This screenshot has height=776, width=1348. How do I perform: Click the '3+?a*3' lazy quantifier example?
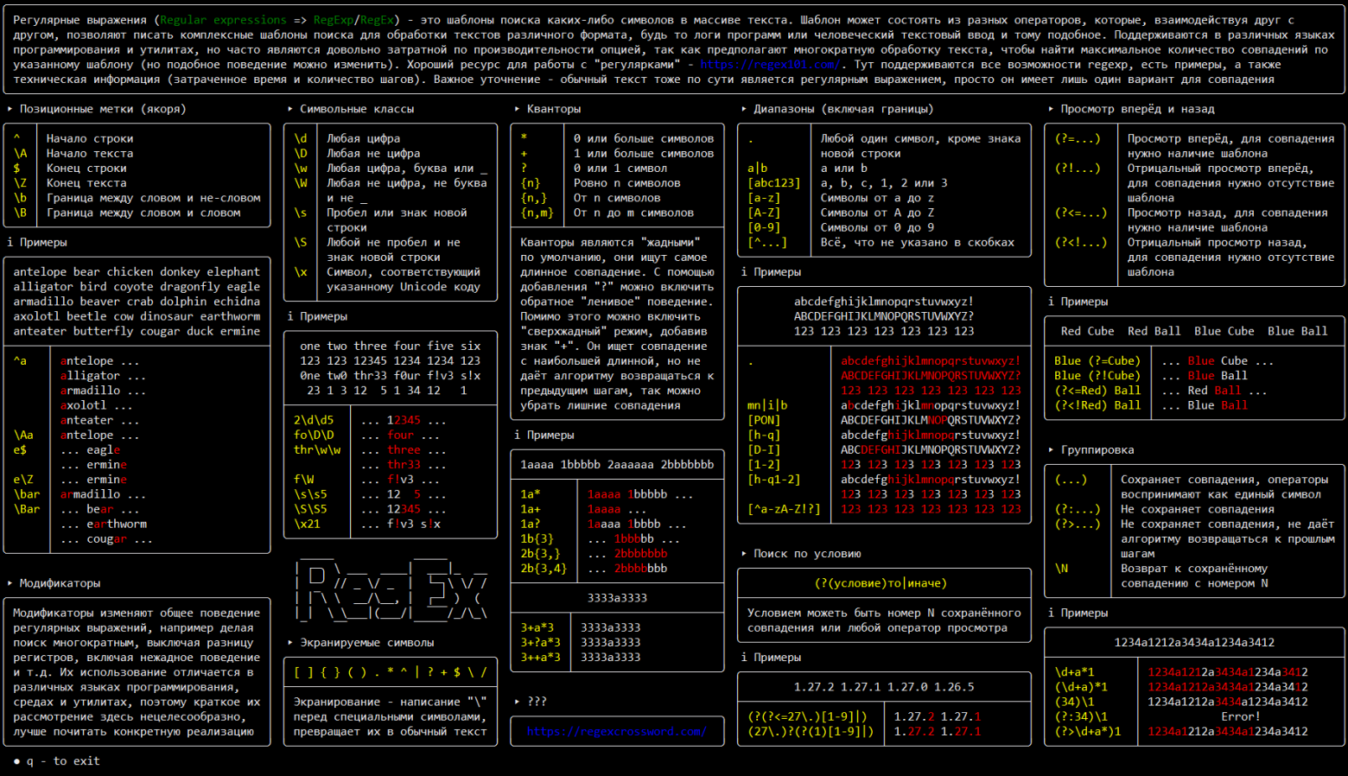540,643
